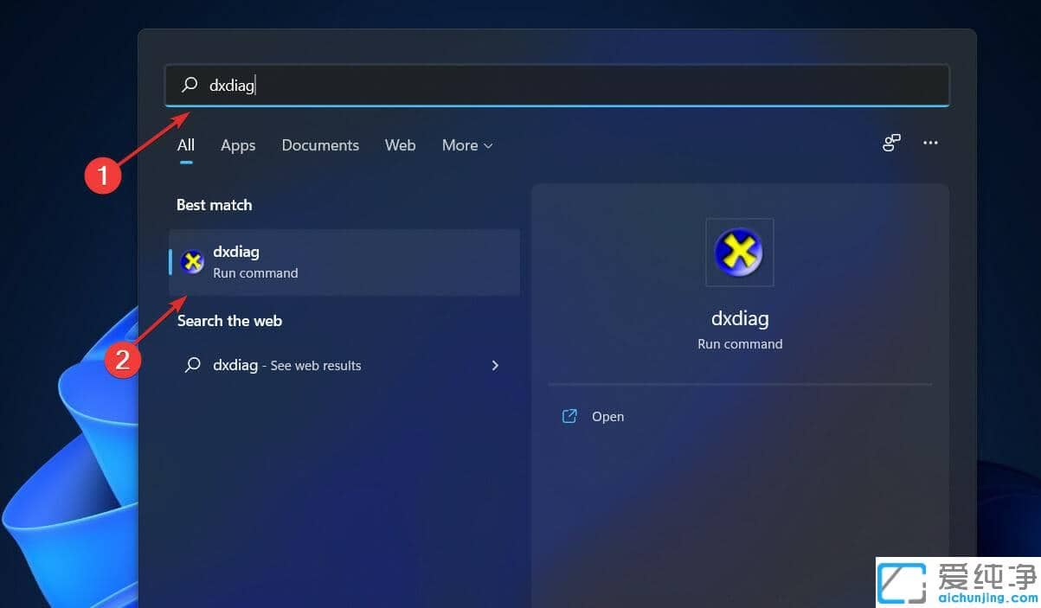The height and width of the screenshot is (608, 1041).
Task: Switch to the Documents filter tab
Action: click(x=320, y=145)
